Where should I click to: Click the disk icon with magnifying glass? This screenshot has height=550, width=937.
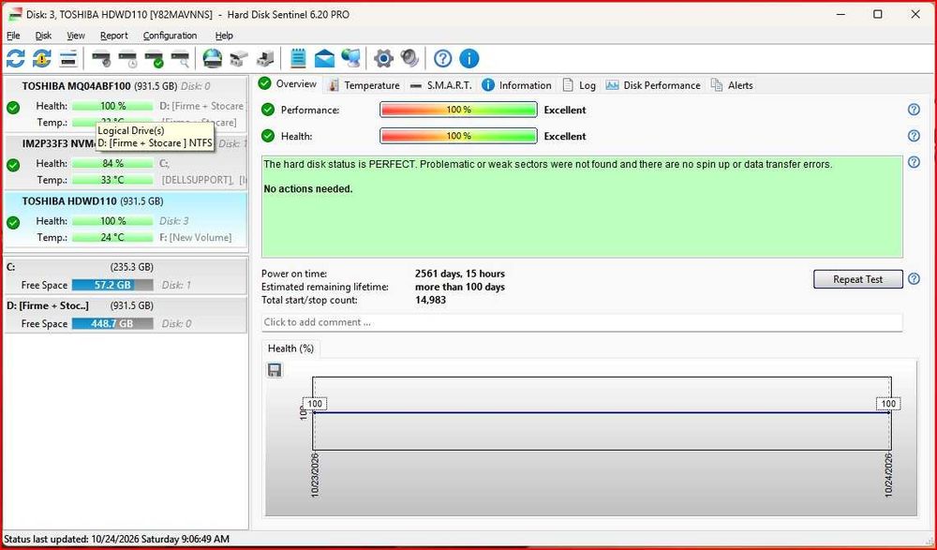[x=181, y=59]
